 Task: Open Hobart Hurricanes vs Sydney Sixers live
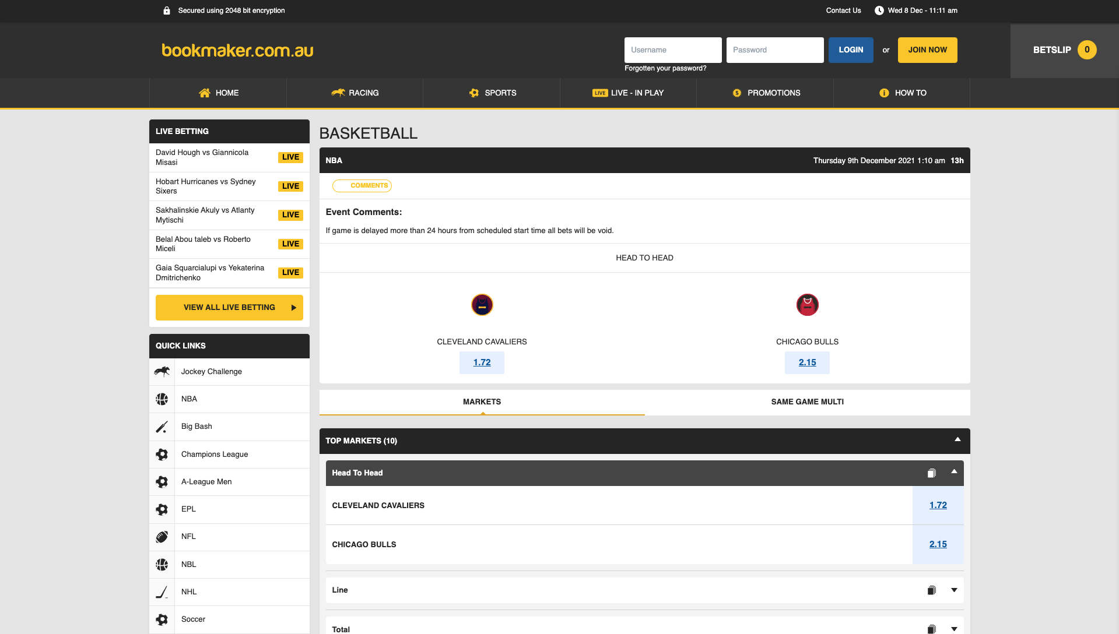click(x=229, y=186)
